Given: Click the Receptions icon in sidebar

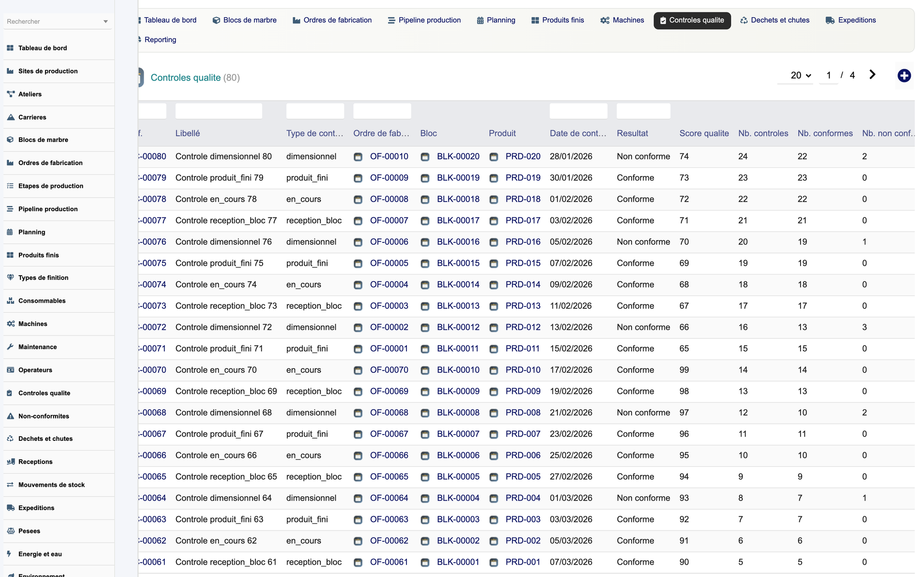Looking at the screenshot, I should coord(10,462).
